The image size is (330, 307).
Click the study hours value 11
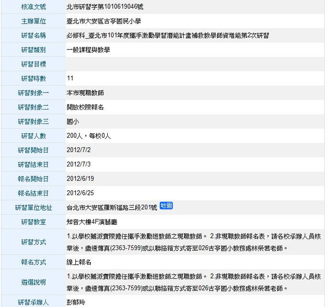(70, 78)
